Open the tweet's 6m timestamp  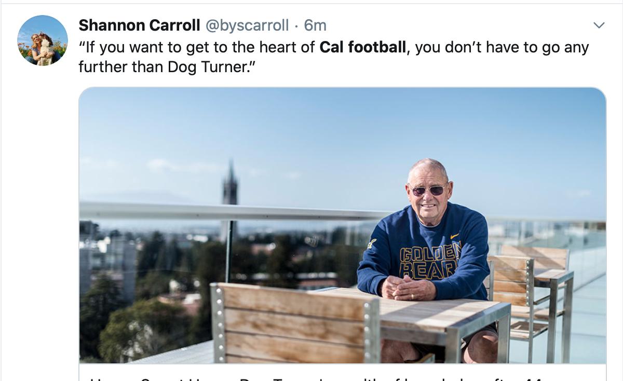pos(315,24)
